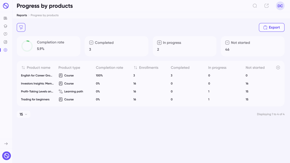Open English for Career Growth row
This screenshot has height=163, width=290.
click(151, 75)
